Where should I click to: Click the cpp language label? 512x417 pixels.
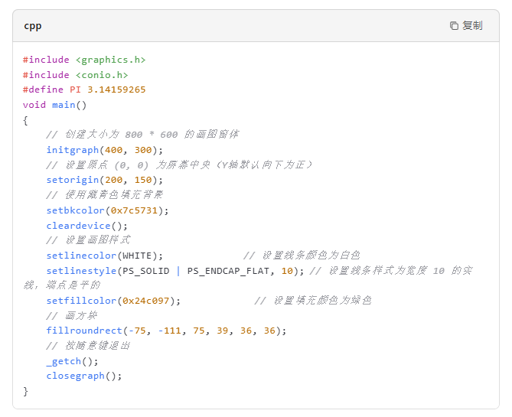click(33, 26)
